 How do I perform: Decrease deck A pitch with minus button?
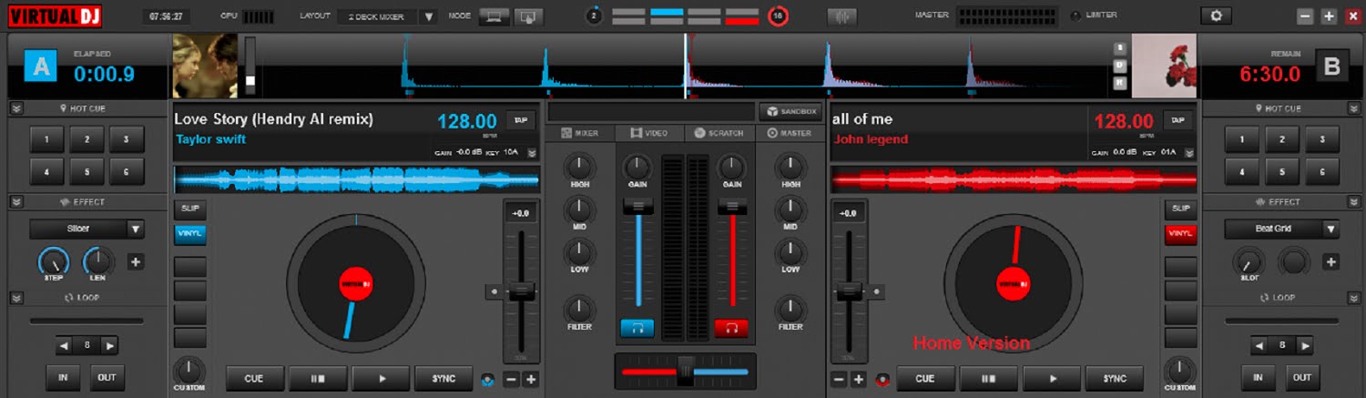pyautogui.click(x=512, y=379)
